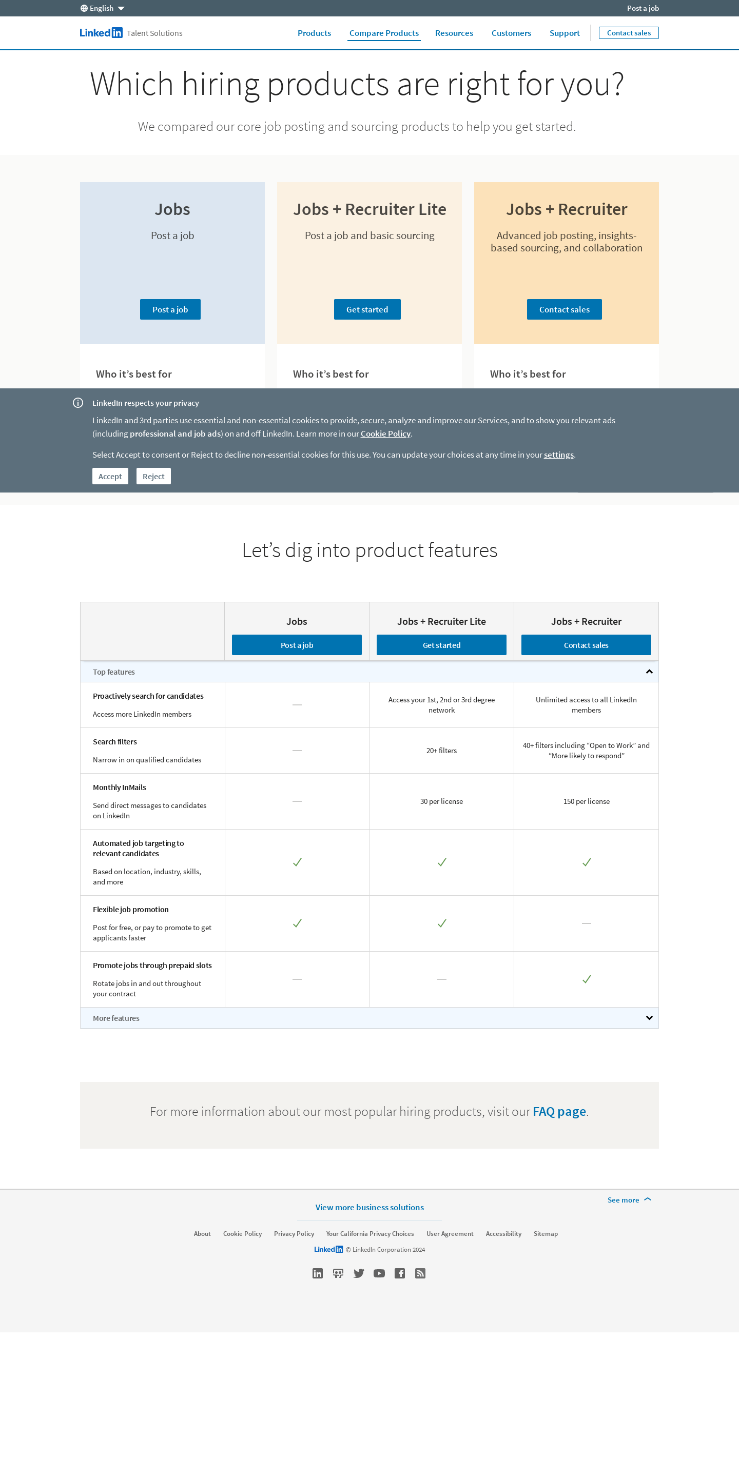Viewport: 739px width, 1457px height.
Task: Click the 'Search filters' row label
Action: pyautogui.click(x=115, y=741)
